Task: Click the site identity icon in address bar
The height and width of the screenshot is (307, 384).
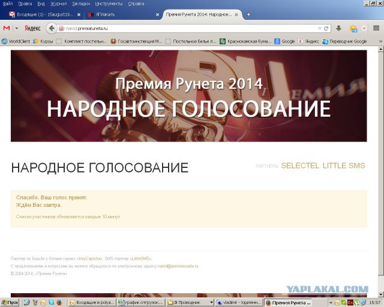Action: [x=61, y=29]
